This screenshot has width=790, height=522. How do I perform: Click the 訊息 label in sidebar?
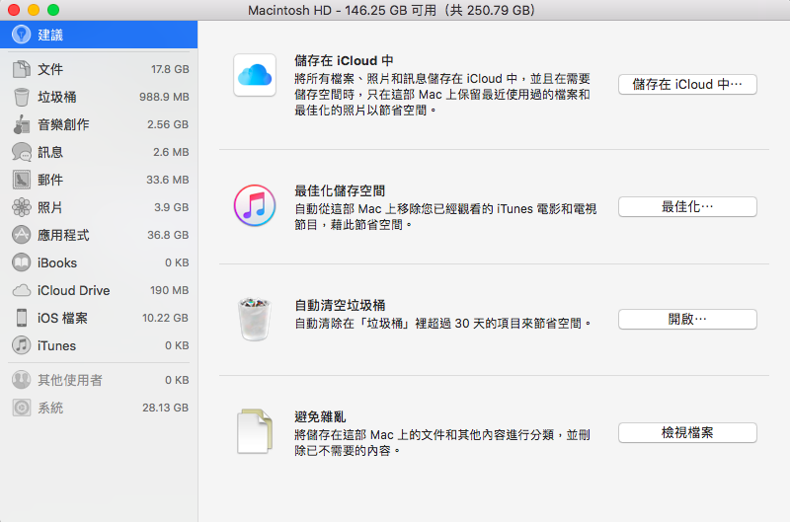click(x=50, y=152)
